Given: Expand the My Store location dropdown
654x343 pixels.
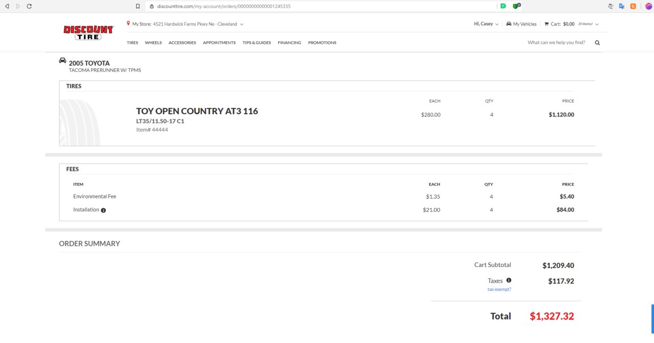Looking at the screenshot, I should pyautogui.click(x=242, y=24).
